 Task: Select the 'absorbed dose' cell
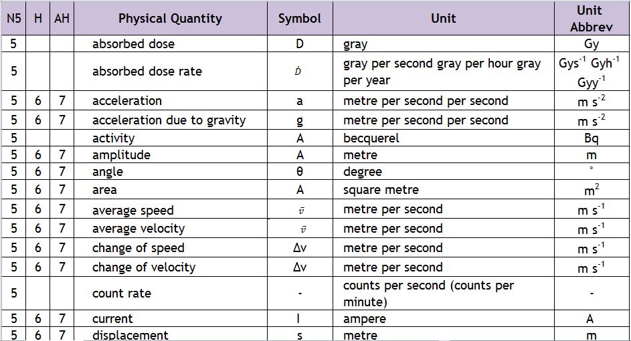pyautogui.click(x=170, y=43)
